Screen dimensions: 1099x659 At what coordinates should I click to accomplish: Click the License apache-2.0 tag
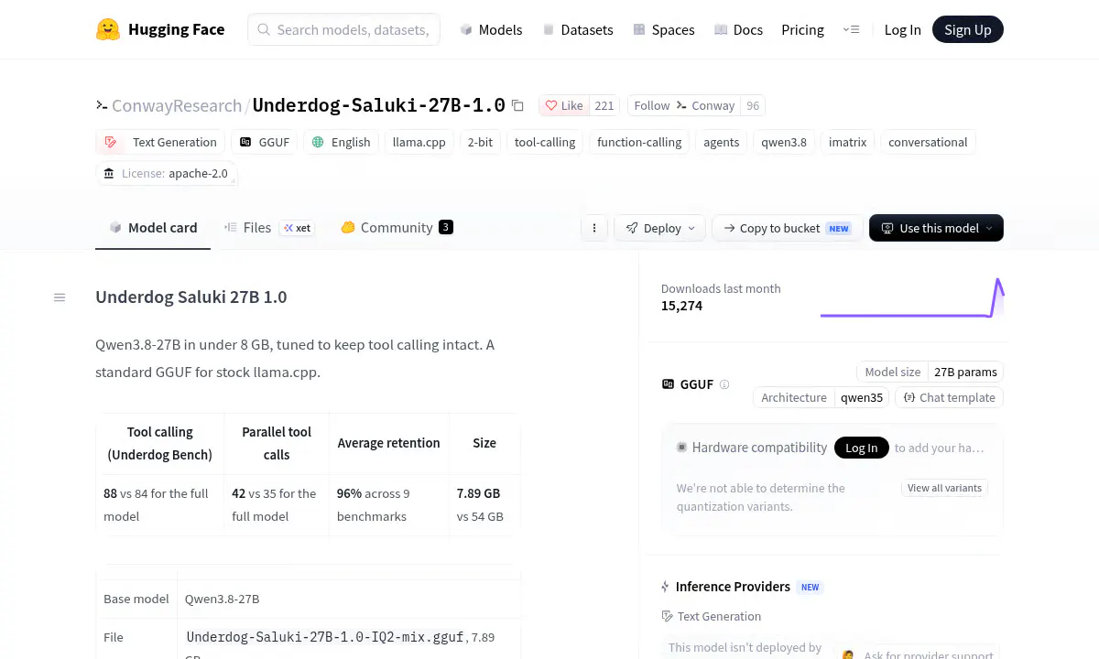166,173
